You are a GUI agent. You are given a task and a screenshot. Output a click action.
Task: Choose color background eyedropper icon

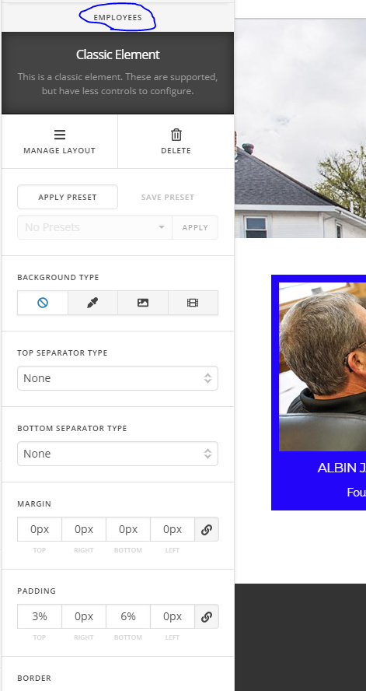tap(92, 303)
